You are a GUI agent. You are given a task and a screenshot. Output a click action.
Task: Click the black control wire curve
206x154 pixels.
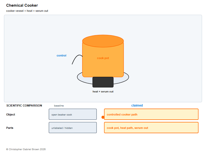point(77,60)
